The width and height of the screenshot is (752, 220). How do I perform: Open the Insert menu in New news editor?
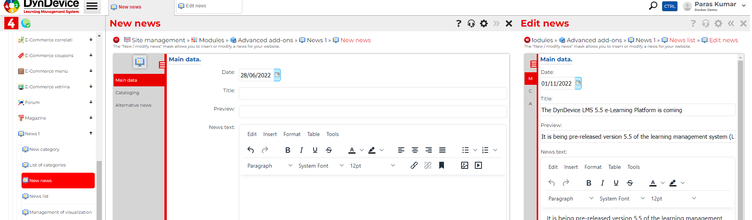tap(270, 134)
